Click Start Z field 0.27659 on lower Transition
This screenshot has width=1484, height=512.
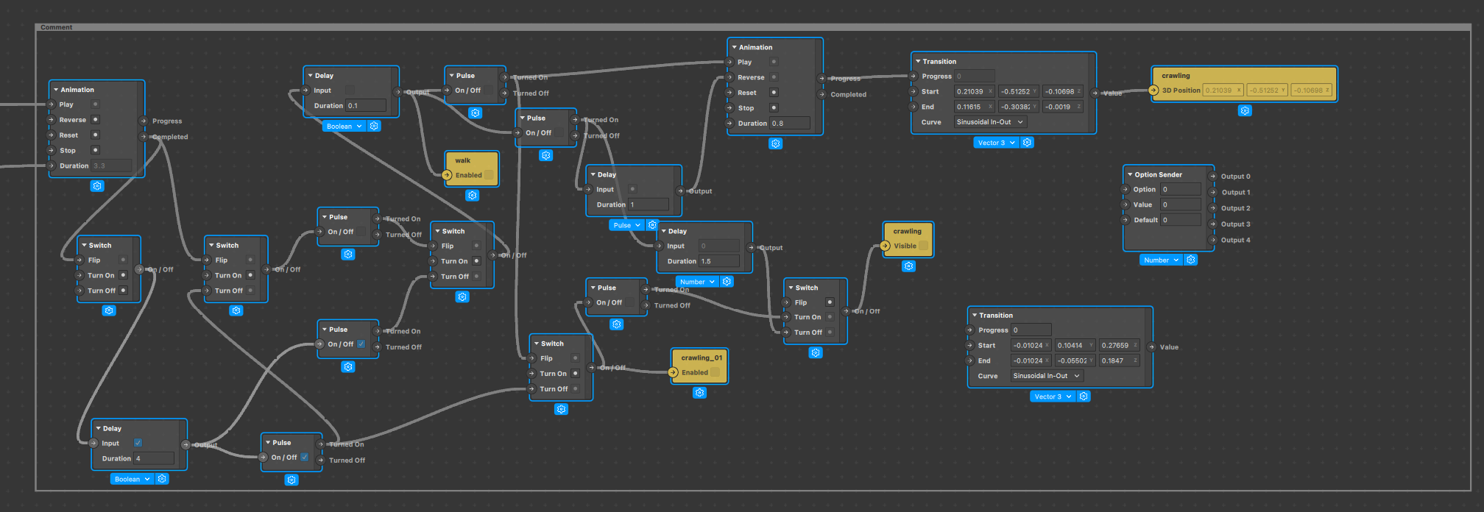[x=1119, y=345]
